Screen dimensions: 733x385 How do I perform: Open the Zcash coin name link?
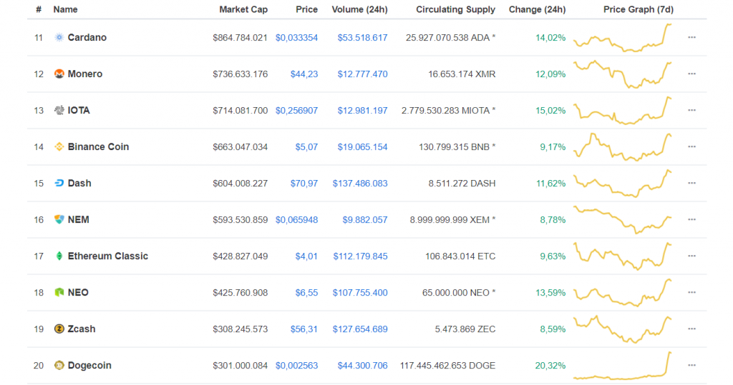point(82,329)
